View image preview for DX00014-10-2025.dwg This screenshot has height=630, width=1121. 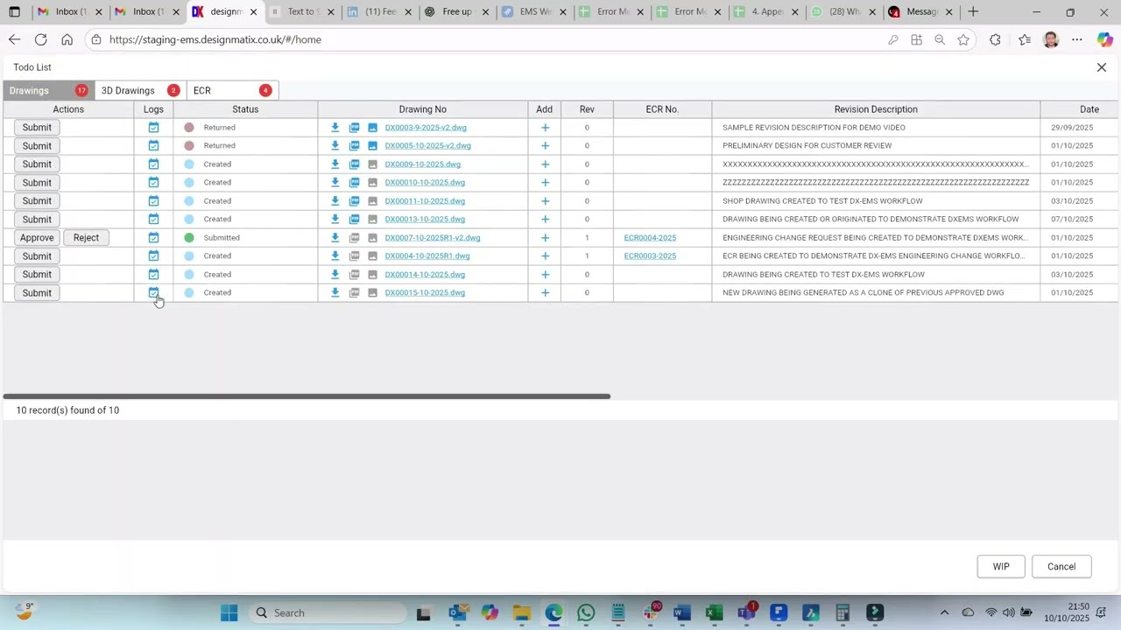372,275
